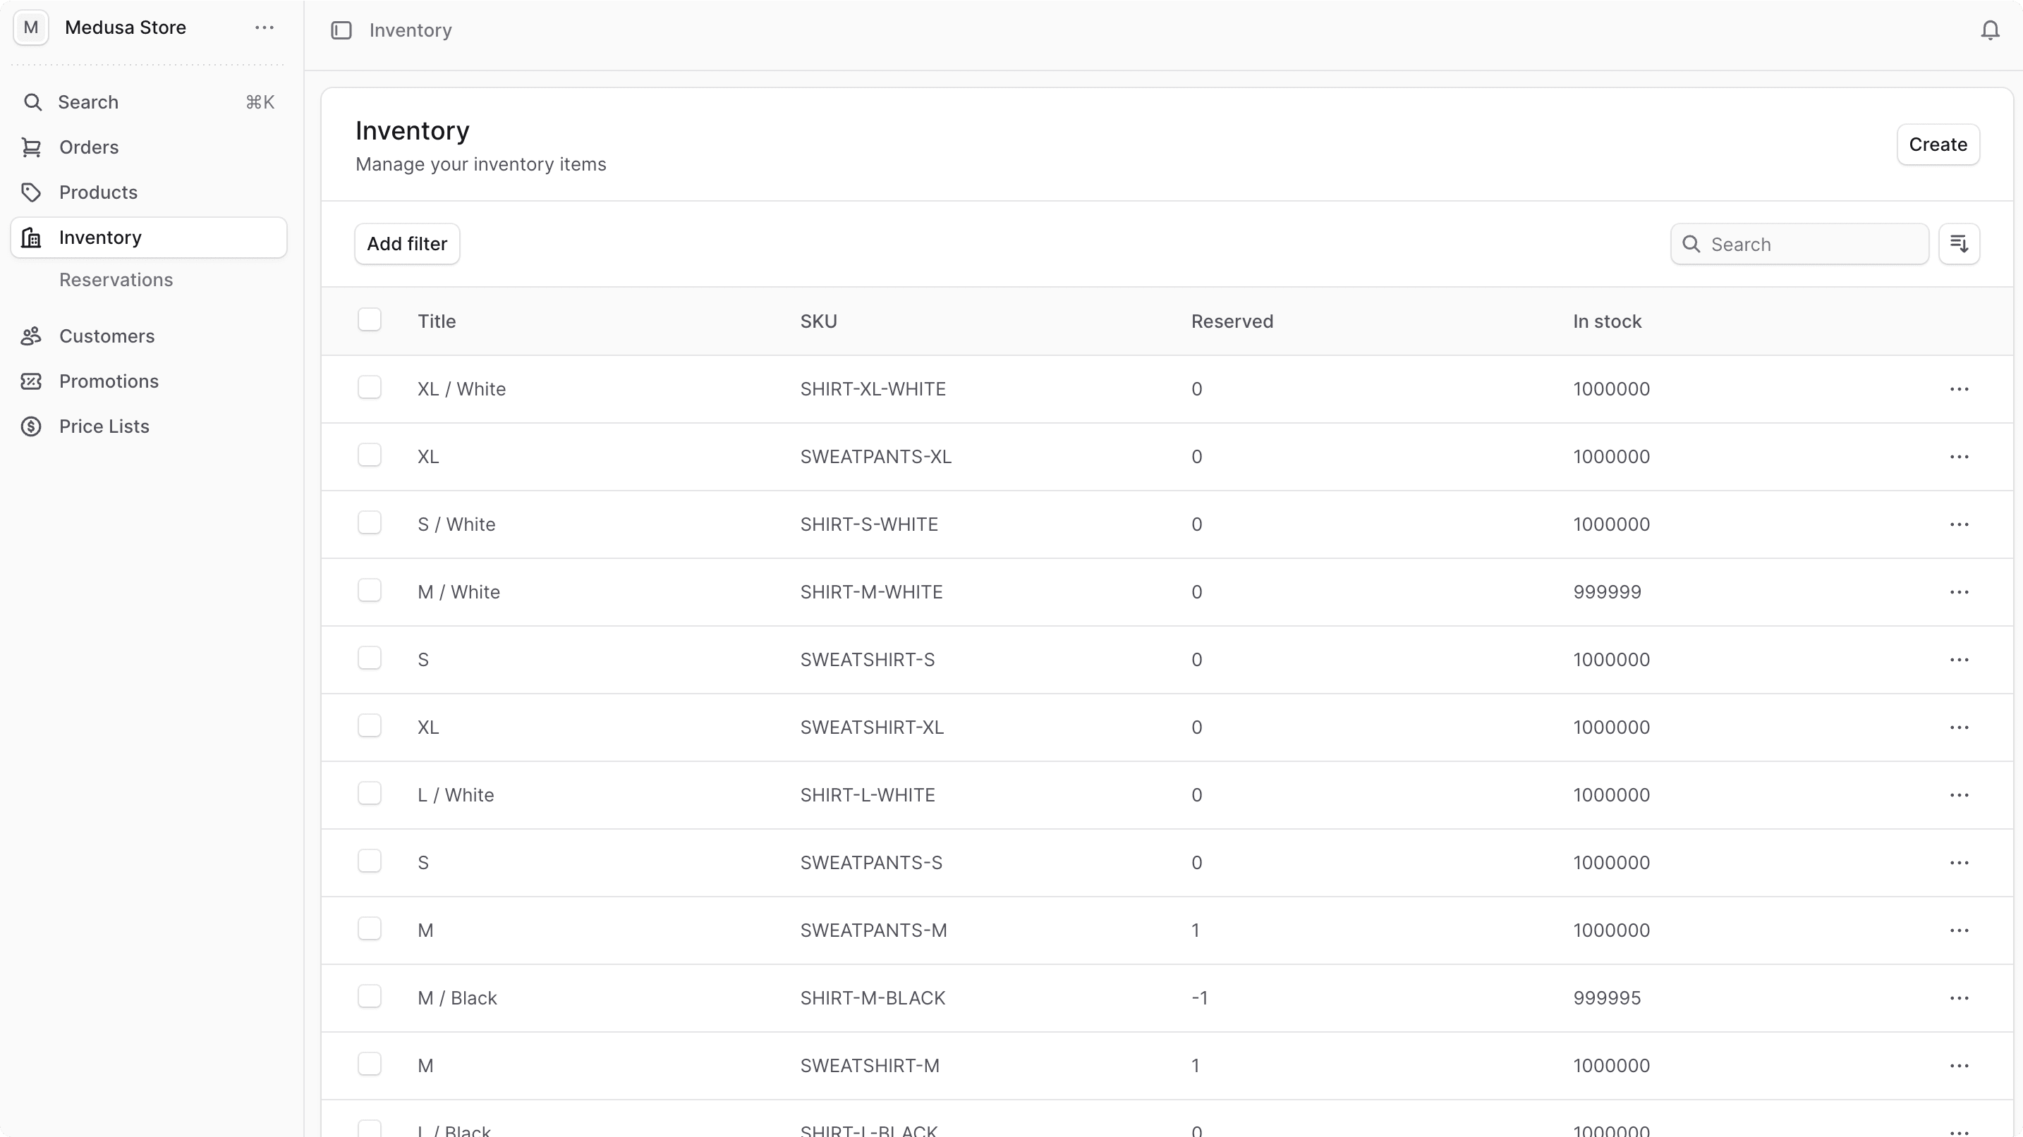
Task: Select all inventory items checkbox
Action: (x=369, y=319)
